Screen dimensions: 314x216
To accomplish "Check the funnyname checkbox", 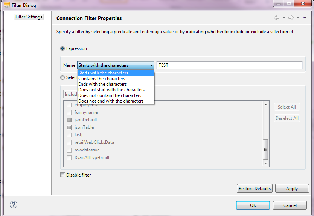I will (x=69, y=112).
